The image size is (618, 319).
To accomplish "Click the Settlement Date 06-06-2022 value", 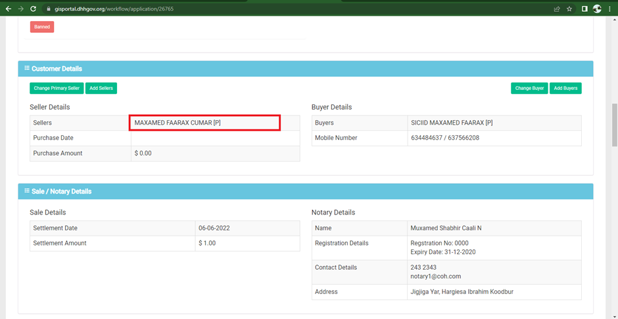I will click(x=214, y=228).
